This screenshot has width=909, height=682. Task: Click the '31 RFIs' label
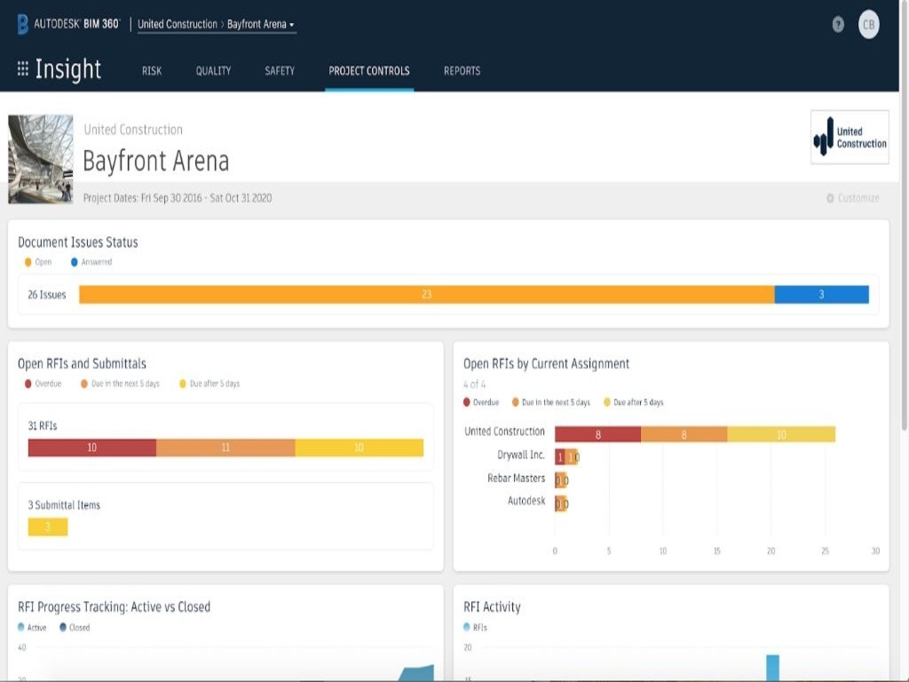43,425
